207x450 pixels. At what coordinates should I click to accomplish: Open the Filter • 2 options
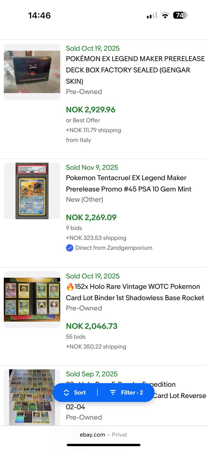(126, 393)
